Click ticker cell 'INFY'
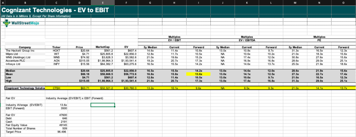 point(56,64)
